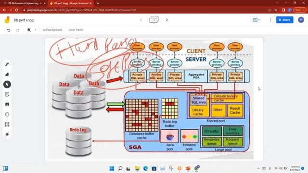This screenshot has width=308, height=173.
Task: Go back in the browser
Action: pyautogui.click(x=4, y=10)
